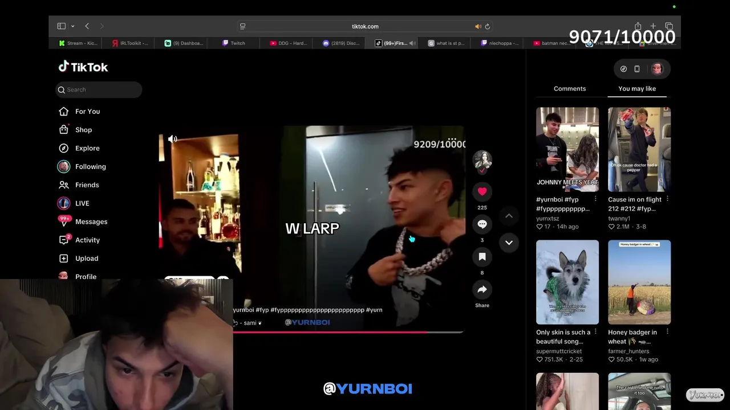Screen dimensions: 730x410
Task: Click the TikTok search field
Action: click(x=99, y=89)
